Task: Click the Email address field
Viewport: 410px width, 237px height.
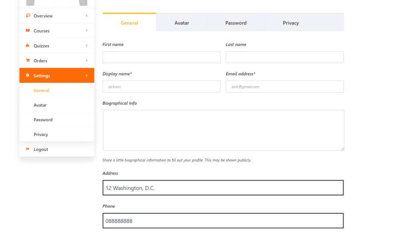Action: pos(285,87)
